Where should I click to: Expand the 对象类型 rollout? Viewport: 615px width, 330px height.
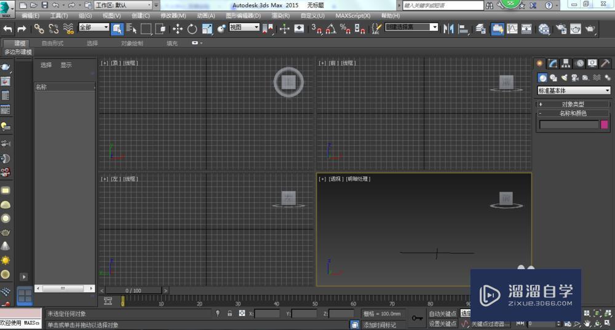[x=573, y=104]
